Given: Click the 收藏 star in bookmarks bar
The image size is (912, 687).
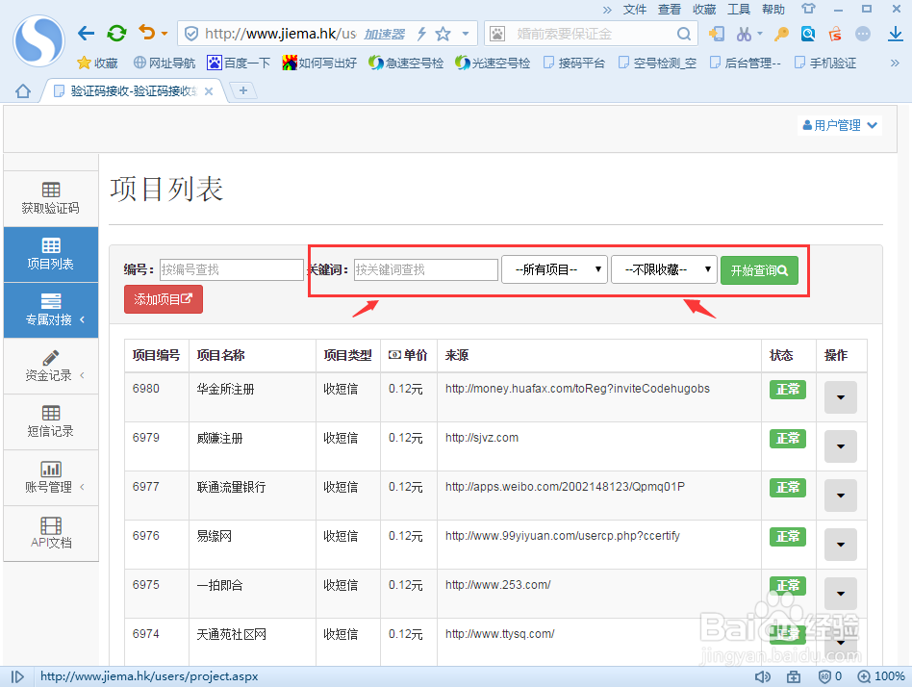Looking at the screenshot, I should pyautogui.click(x=98, y=63).
